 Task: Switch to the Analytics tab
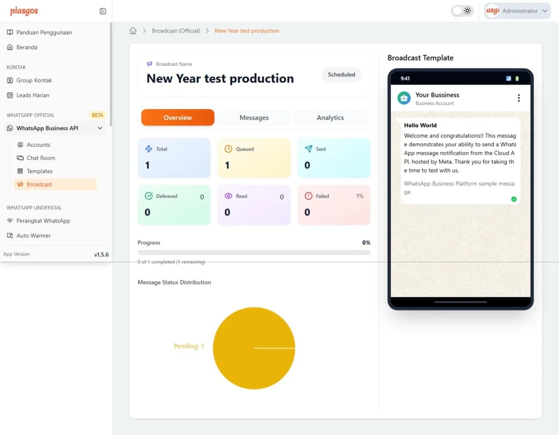pyautogui.click(x=330, y=118)
